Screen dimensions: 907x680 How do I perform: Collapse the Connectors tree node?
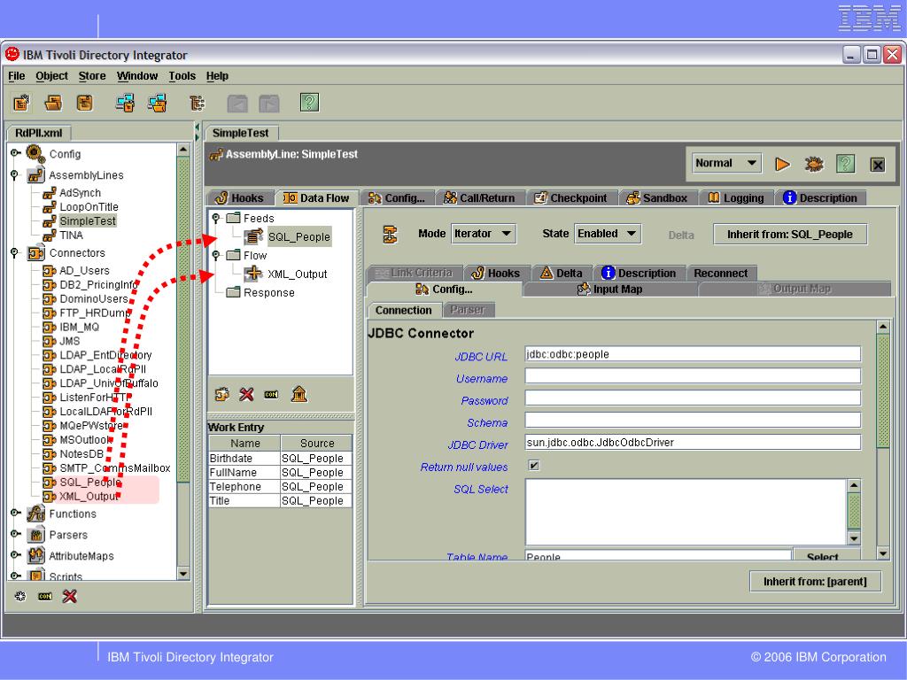[15, 252]
